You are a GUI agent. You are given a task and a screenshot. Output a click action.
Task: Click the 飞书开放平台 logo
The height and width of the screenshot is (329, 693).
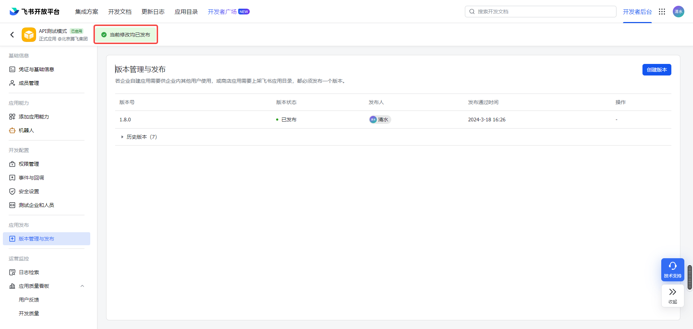tap(35, 12)
